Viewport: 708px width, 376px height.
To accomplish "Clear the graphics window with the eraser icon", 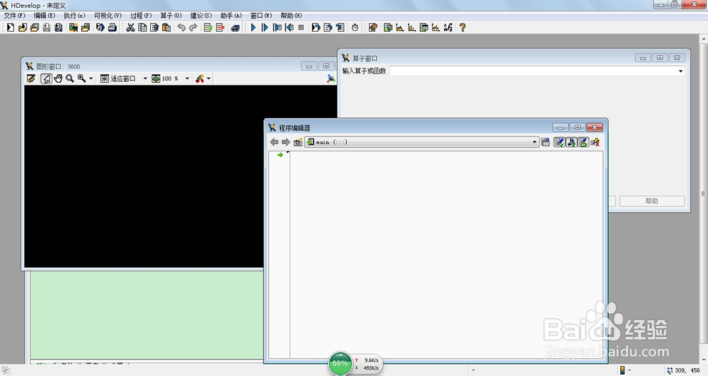I will 30,78.
